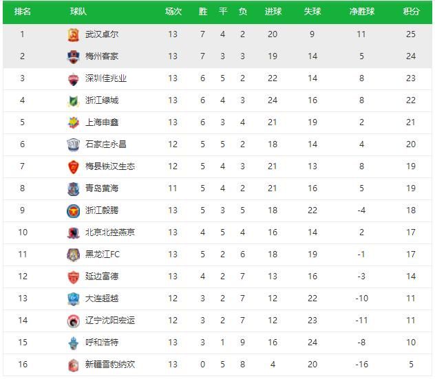Viewport: 435px width, 379px height.
Task: Open the 呼和浩特 team page link
Action: point(102,343)
